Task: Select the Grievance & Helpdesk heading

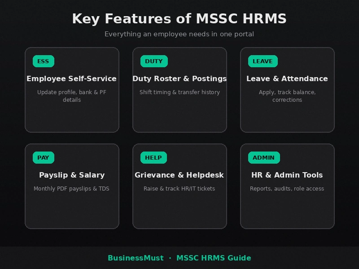Action: [x=179, y=175]
